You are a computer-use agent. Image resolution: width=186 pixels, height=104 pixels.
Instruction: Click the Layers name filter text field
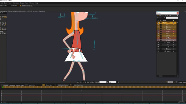[x=172, y=18]
